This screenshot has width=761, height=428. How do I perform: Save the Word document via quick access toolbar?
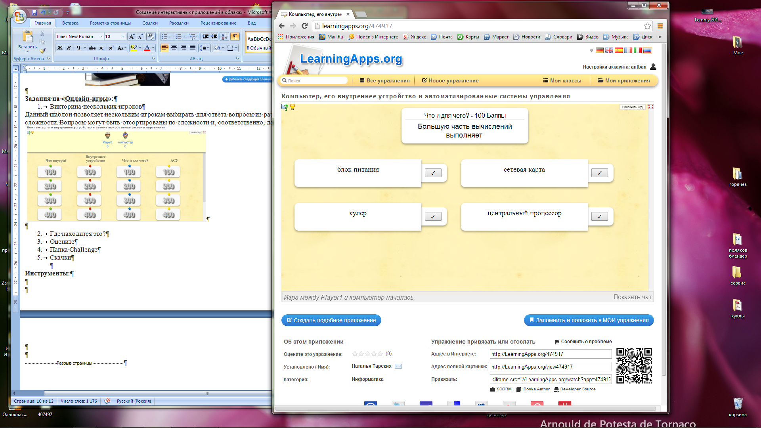(34, 13)
